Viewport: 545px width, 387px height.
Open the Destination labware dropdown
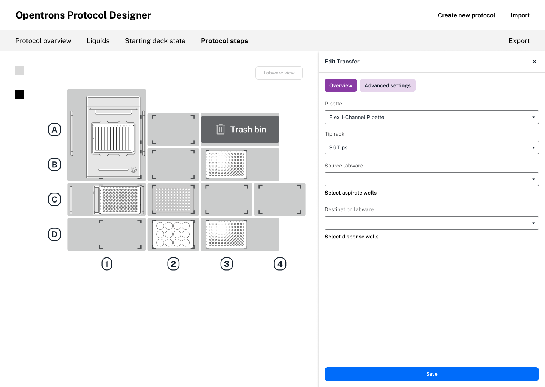pyautogui.click(x=432, y=223)
